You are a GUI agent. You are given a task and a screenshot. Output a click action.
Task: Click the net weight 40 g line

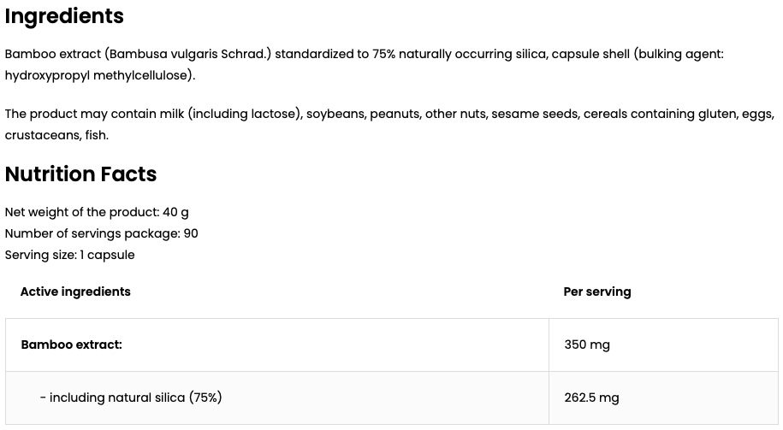click(x=97, y=212)
